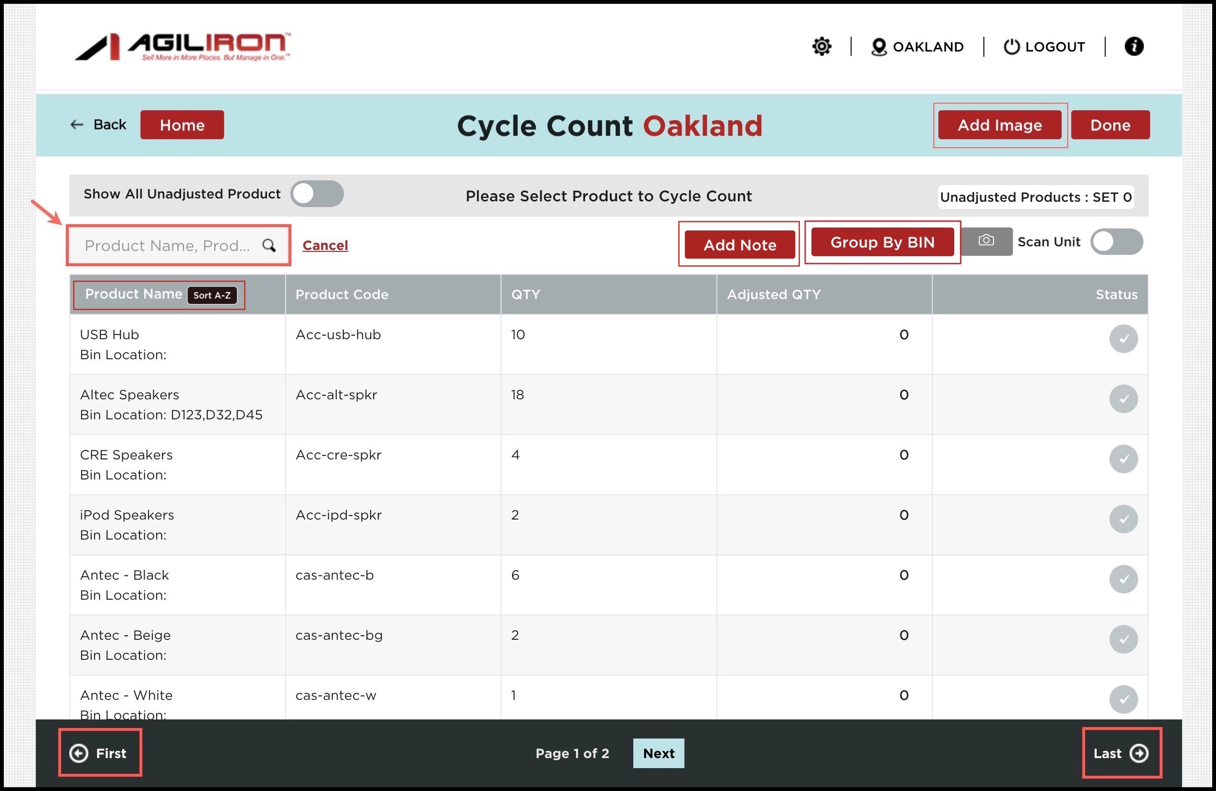
Task: Click the camera scan icon button
Action: click(x=986, y=241)
